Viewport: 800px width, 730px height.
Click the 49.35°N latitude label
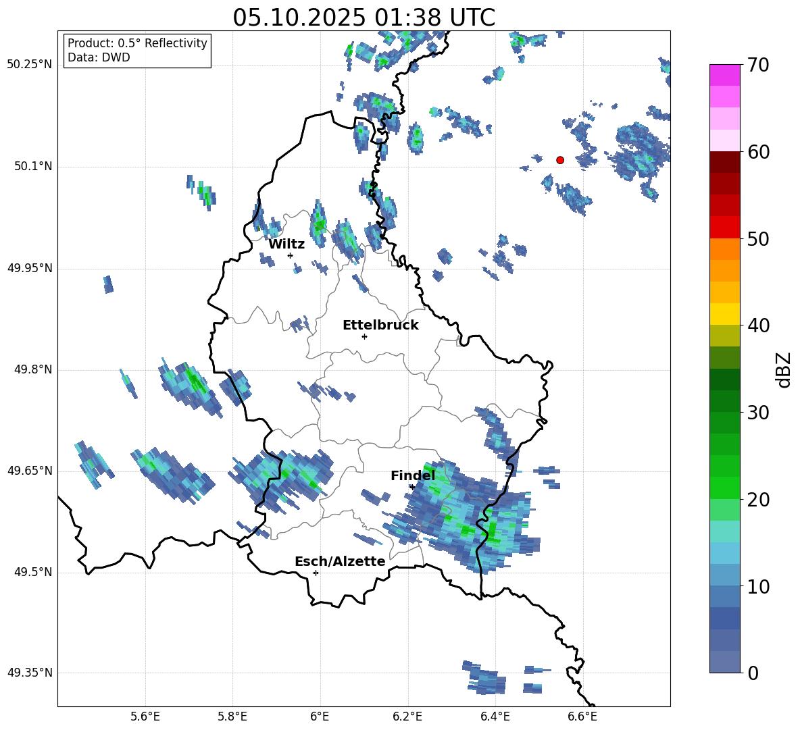coord(29,673)
